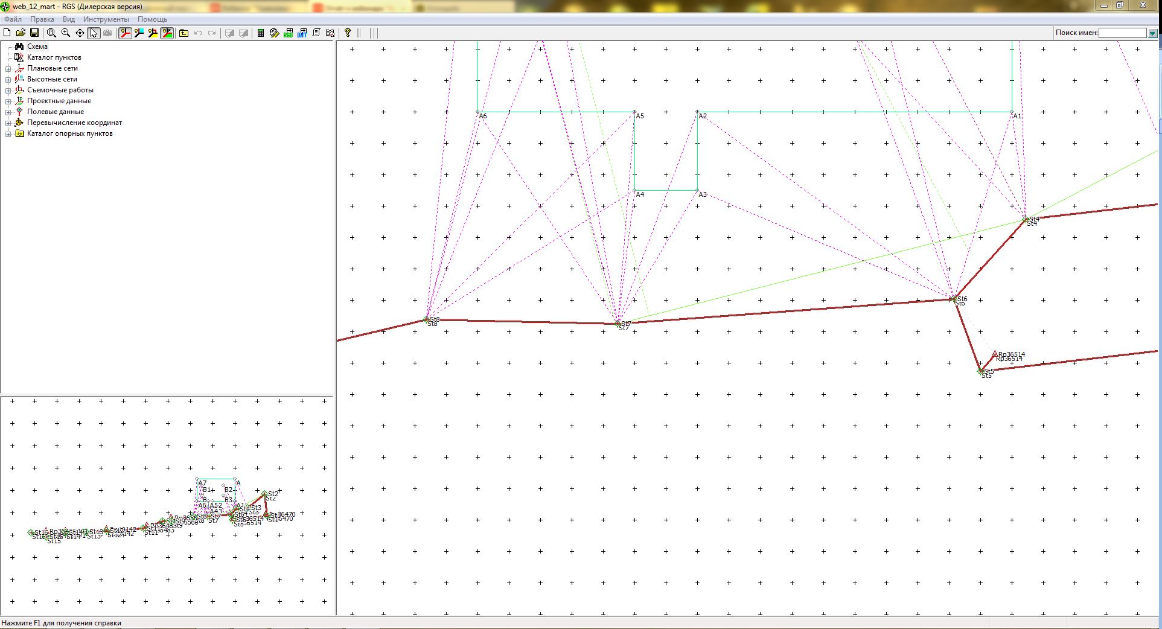Select Каталог пунктов in the tree
Screen dimensions: 1162x629
pyautogui.click(x=54, y=57)
